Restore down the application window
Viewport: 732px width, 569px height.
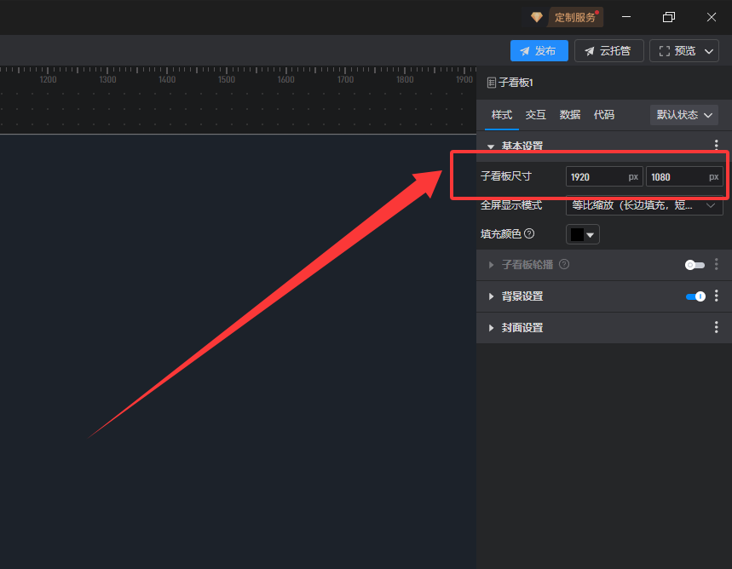click(668, 17)
